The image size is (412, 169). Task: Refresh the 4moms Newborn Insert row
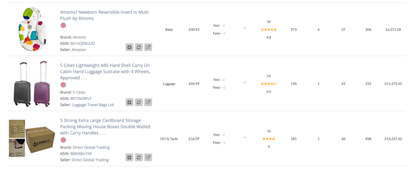(x=139, y=47)
